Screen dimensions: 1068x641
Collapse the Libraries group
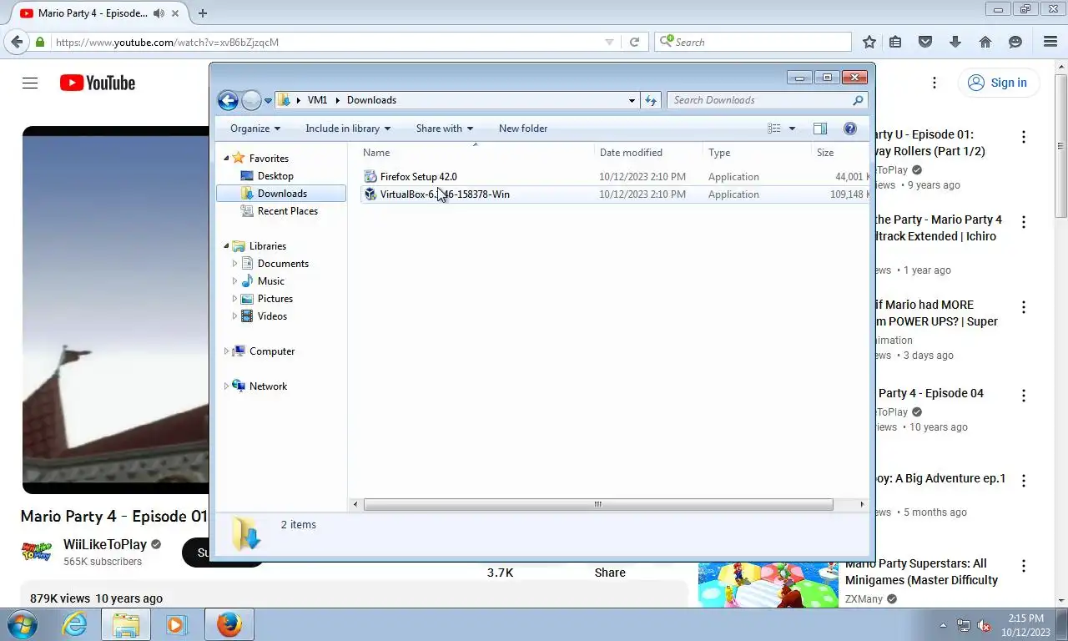pyautogui.click(x=226, y=246)
